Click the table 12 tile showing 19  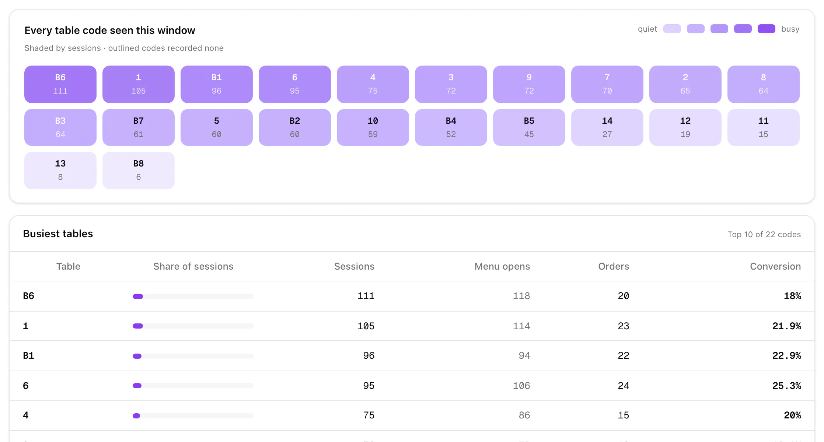point(685,127)
